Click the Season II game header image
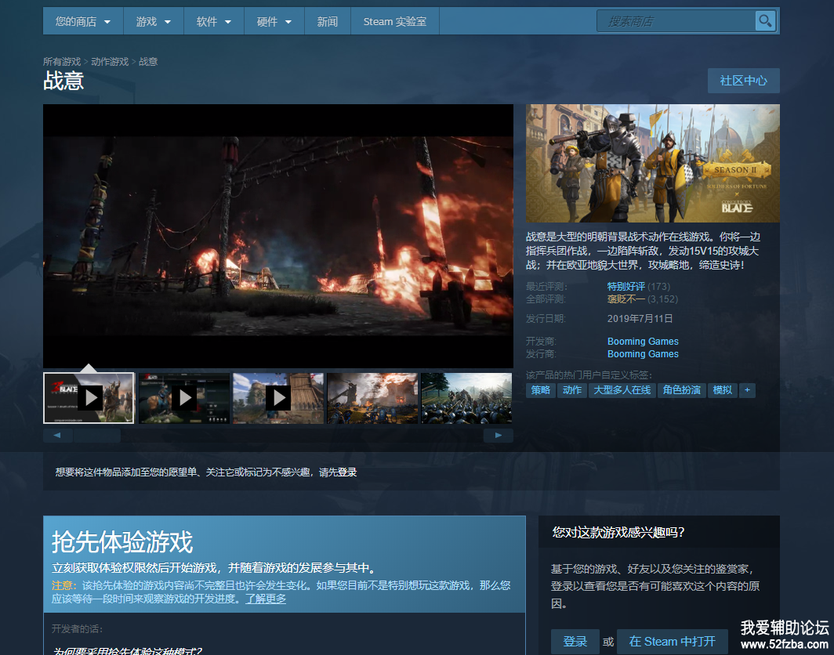The image size is (834, 655). click(x=653, y=163)
